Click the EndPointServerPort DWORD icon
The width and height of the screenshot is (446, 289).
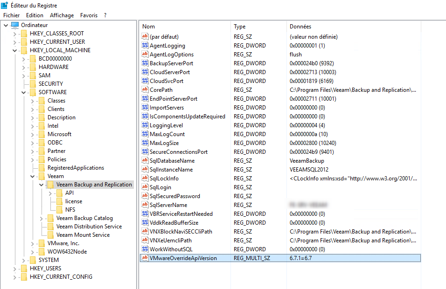coord(145,99)
